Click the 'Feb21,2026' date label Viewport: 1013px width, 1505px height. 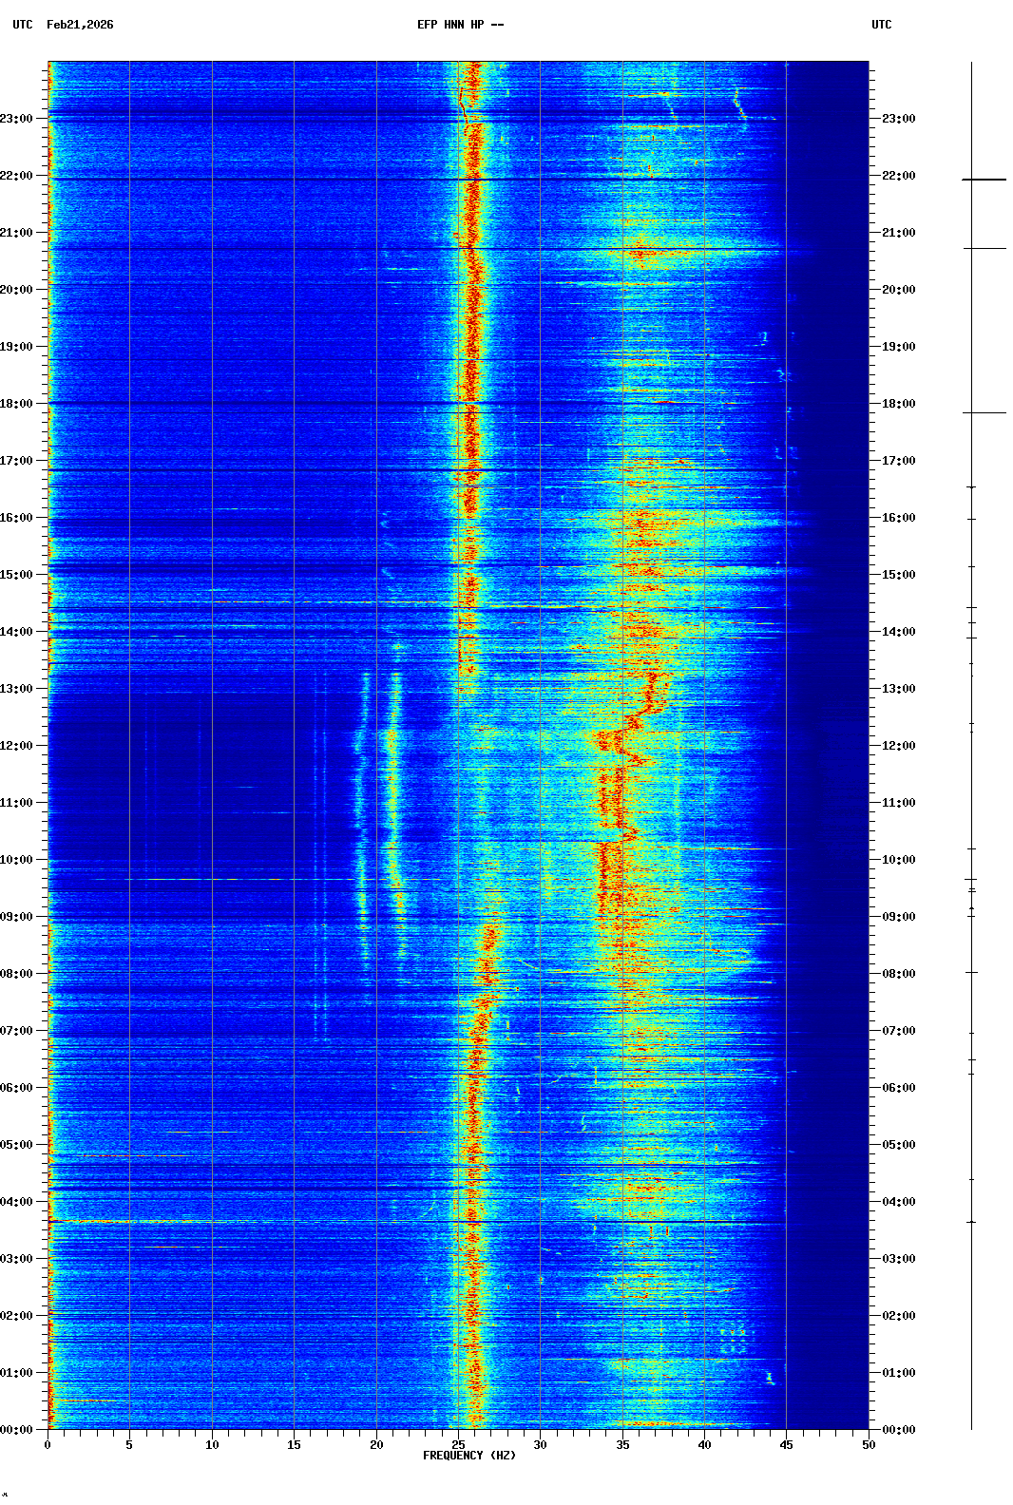[80, 25]
